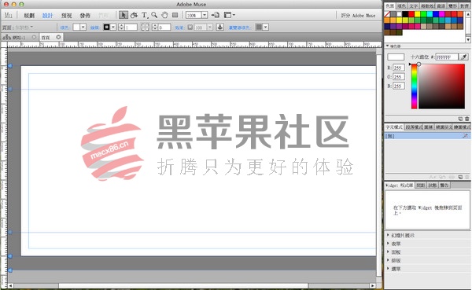Adjust the corner radius stepper
472x290 pixels.
155,27
